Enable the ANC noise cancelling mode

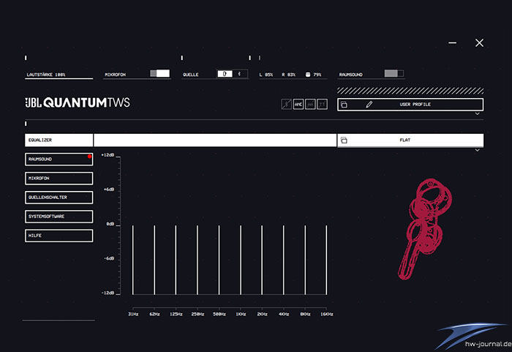point(298,104)
